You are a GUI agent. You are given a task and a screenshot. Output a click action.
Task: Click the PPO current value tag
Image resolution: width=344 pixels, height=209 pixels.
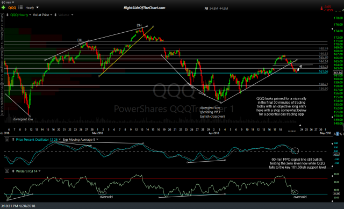click(336, 154)
